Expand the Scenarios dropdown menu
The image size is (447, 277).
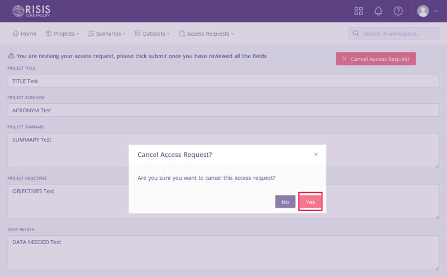click(x=107, y=34)
